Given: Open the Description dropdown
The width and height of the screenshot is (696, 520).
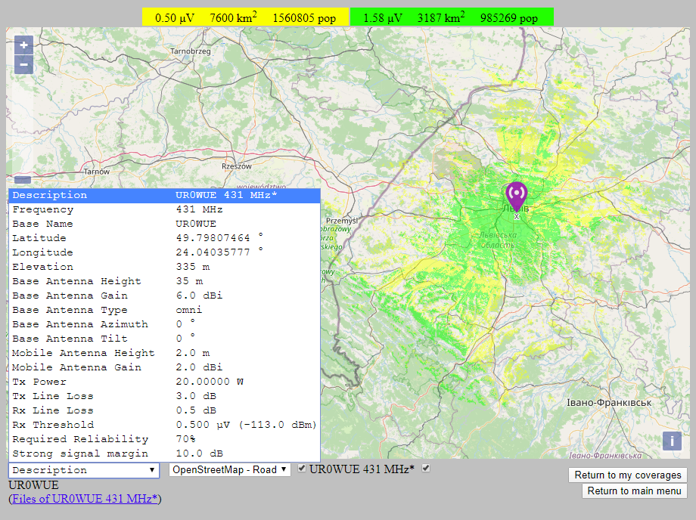Looking at the screenshot, I should [x=83, y=470].
